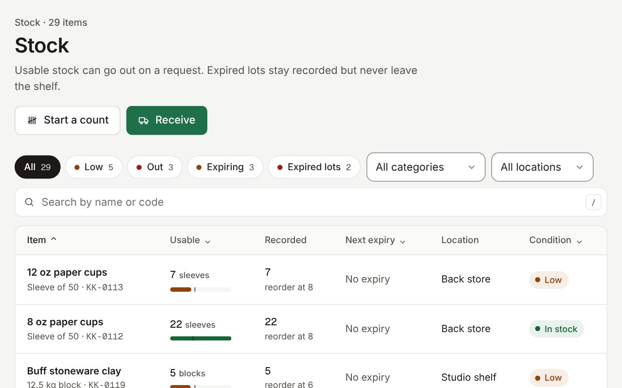The height and width of the screenshot is (388, 622).
Task: Click 'No expiry' in 12 oz paper cups row
Action: [x=367, y=279]
